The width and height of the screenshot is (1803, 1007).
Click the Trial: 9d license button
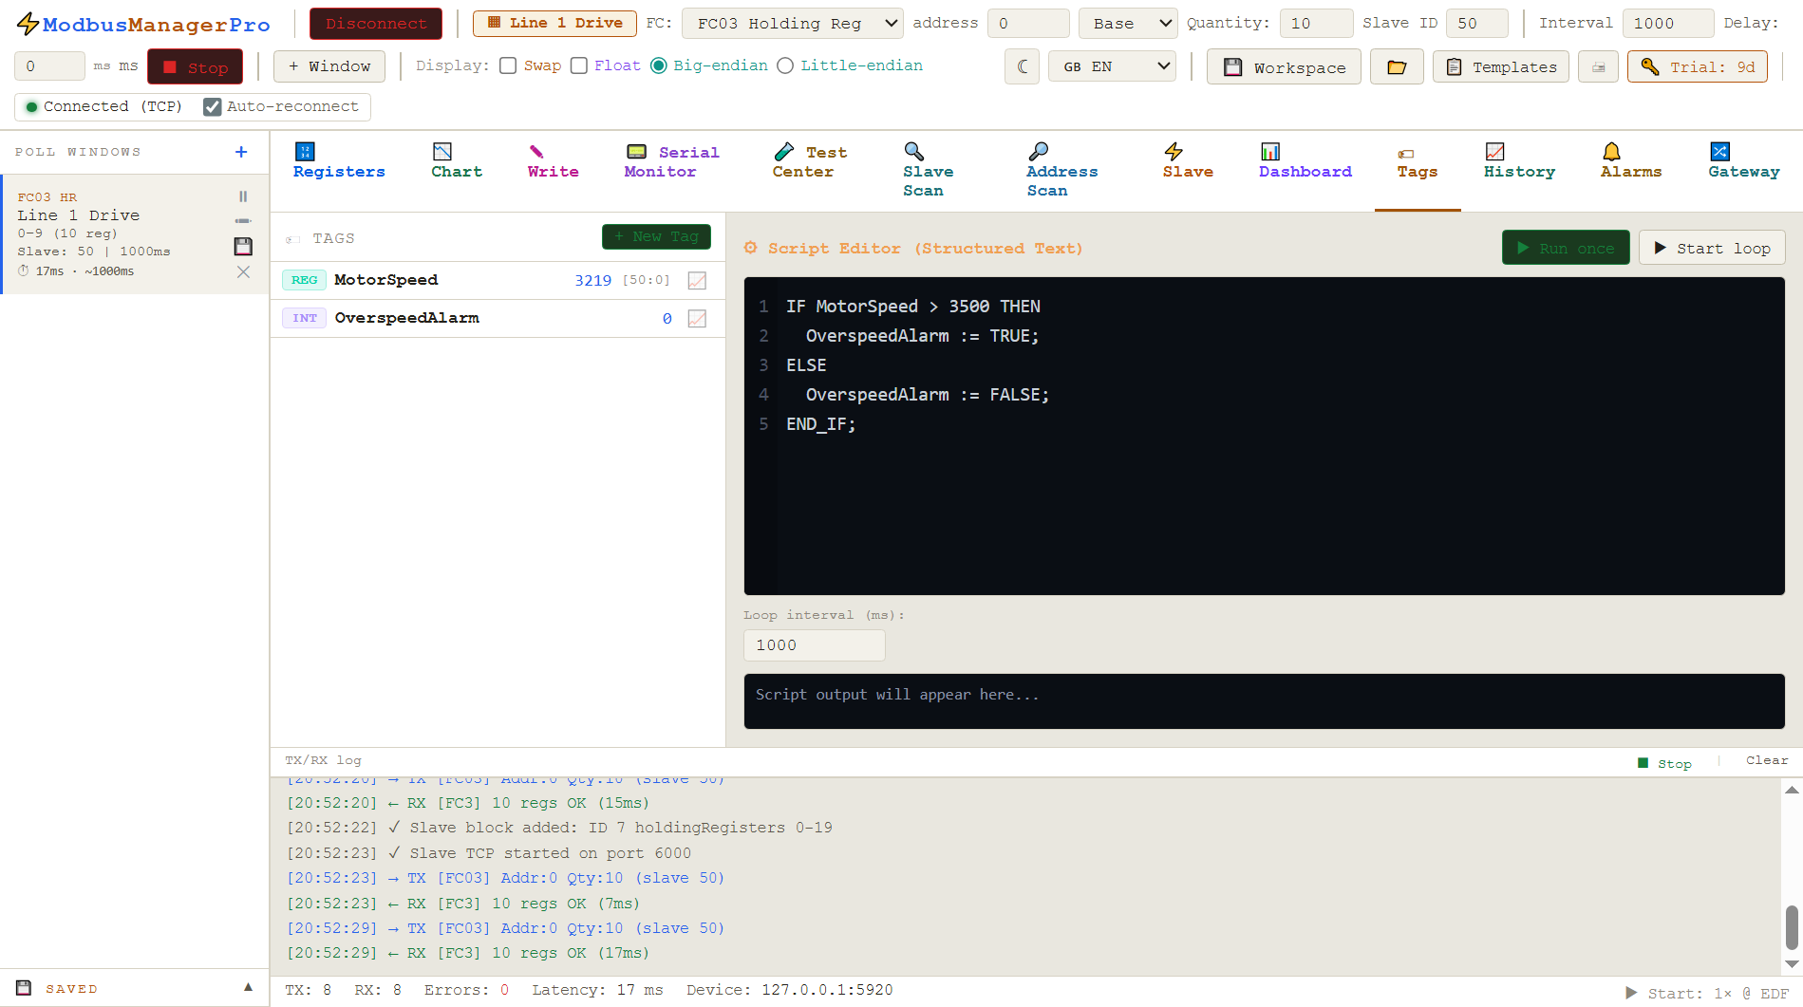(1698, 67)
